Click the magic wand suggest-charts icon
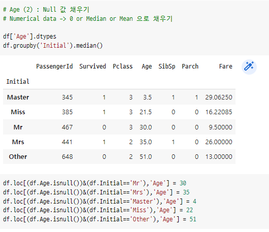Image resolution: width=269 pixels, height=232 pixels. (x=249, y=67)
